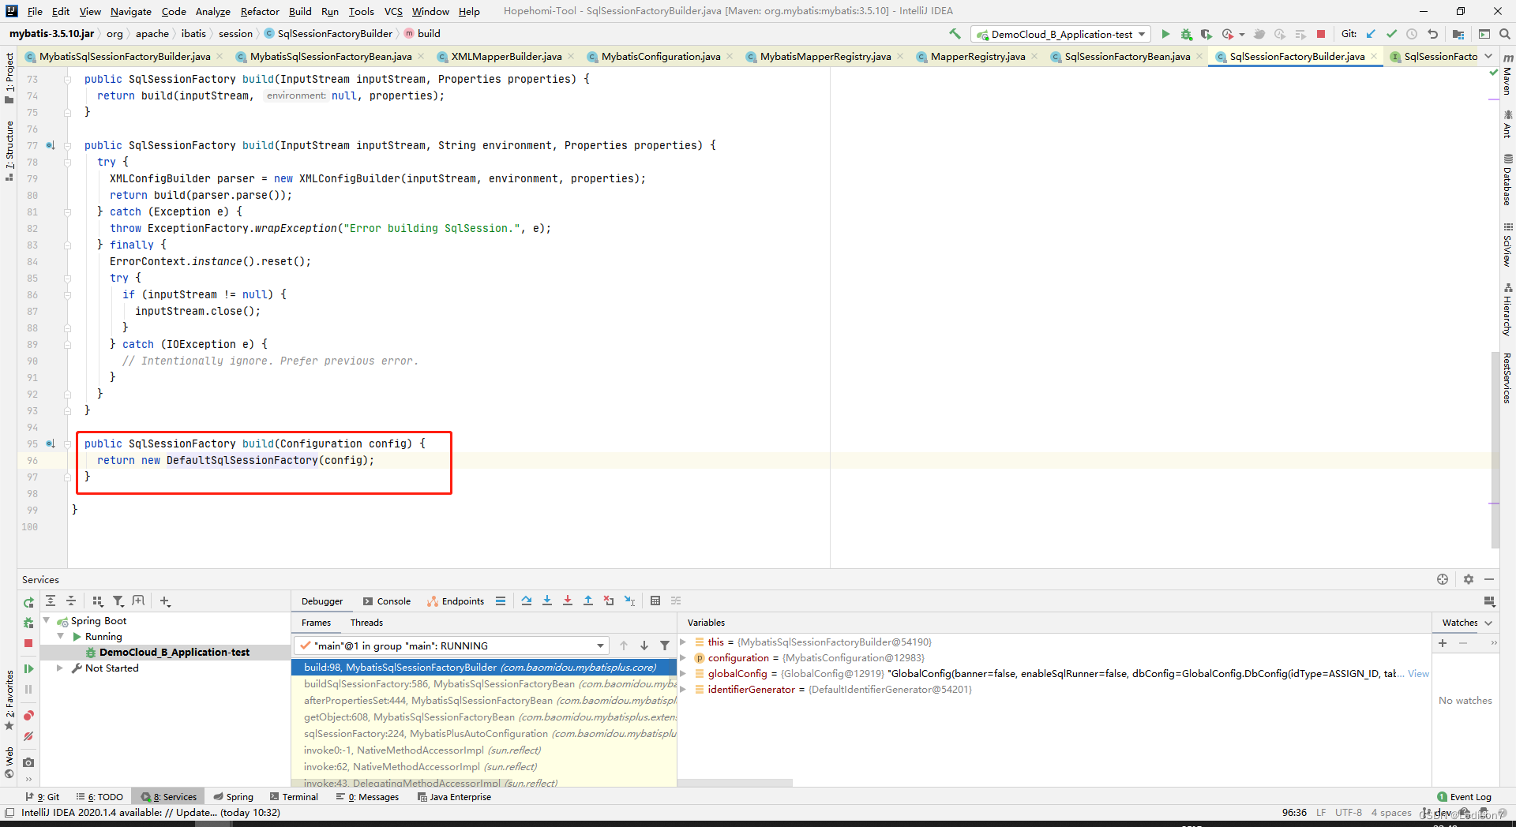
Task: Click IntelliJ IDEA update available notification
Action: pyautogui.click(x=151, y=812)
